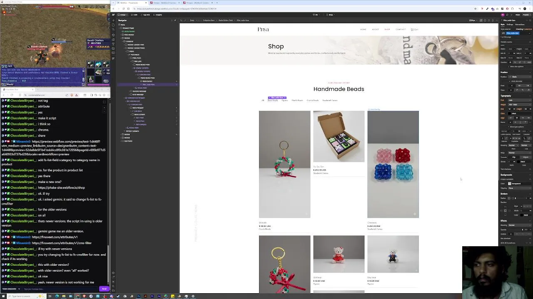Select the All filter radio on canvas
This screenshot has width=533, height=299.
263,100
